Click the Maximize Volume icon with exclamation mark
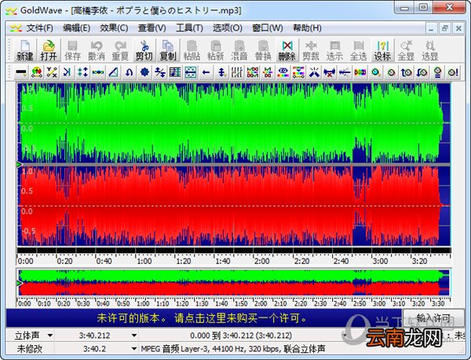The image size is (471, 360). click(x=453, y=72)
